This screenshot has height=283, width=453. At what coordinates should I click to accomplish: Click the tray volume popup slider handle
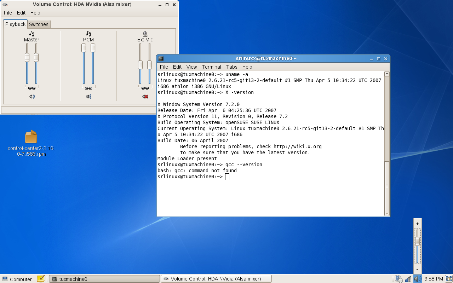pos(418,241)
